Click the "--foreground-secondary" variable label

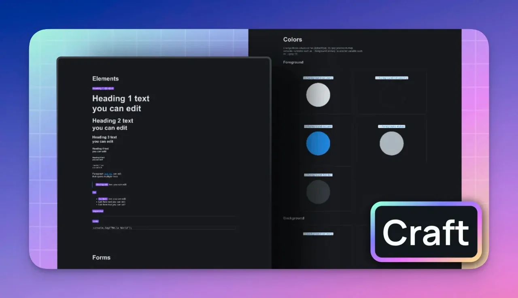tap(392, 78)
